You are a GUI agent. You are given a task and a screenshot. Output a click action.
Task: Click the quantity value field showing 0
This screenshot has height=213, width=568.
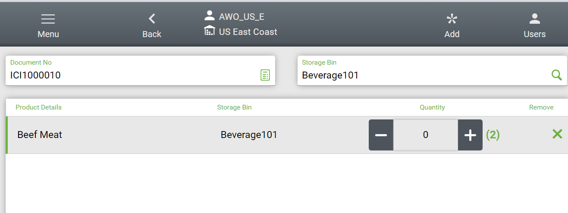[x=426, y=135]
